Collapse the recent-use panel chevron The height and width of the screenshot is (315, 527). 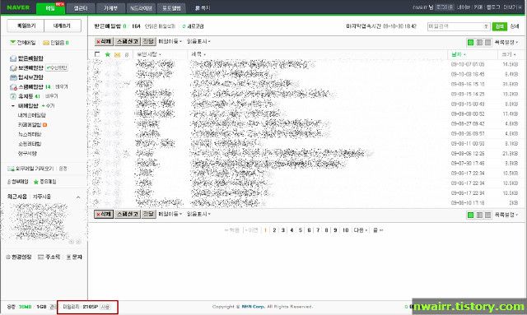[78, 197]
